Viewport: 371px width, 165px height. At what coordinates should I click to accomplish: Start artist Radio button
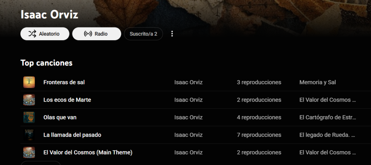101,34
